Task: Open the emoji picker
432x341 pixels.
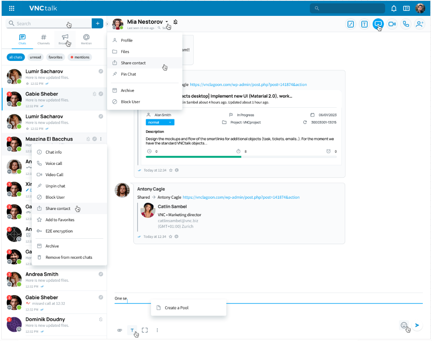Action: click(404, 325)
